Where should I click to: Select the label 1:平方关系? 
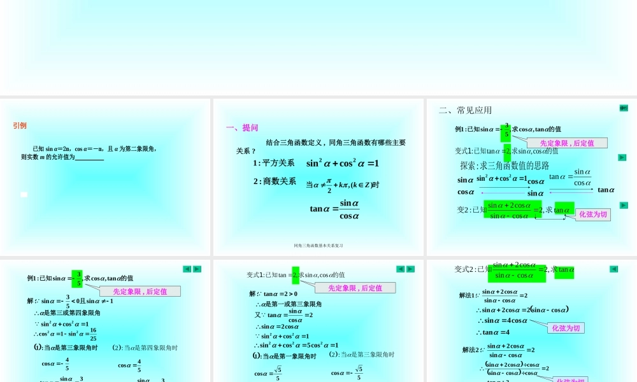(274, 163)
